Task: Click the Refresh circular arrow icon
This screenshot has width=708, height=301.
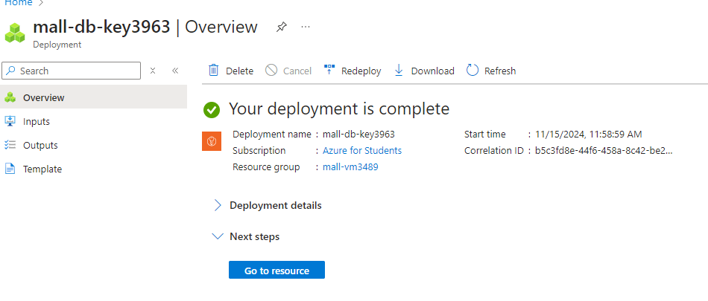Action: [472, 71]
